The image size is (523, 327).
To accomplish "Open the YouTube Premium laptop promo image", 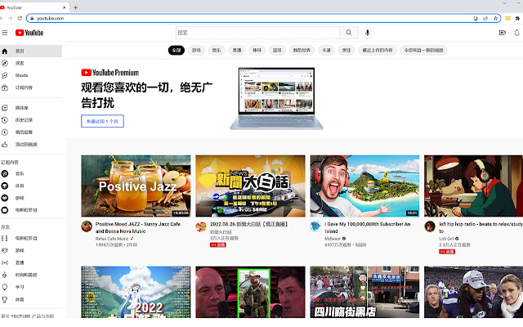I will coord(276,98).
